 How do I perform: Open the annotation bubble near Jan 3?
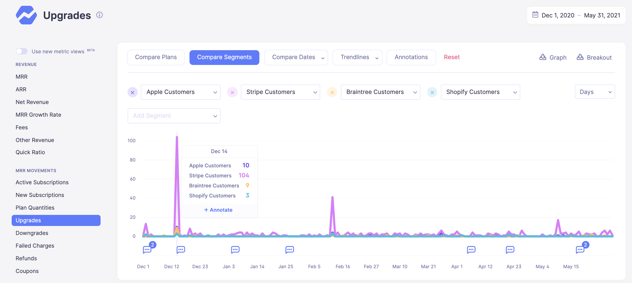click(235, 249)
